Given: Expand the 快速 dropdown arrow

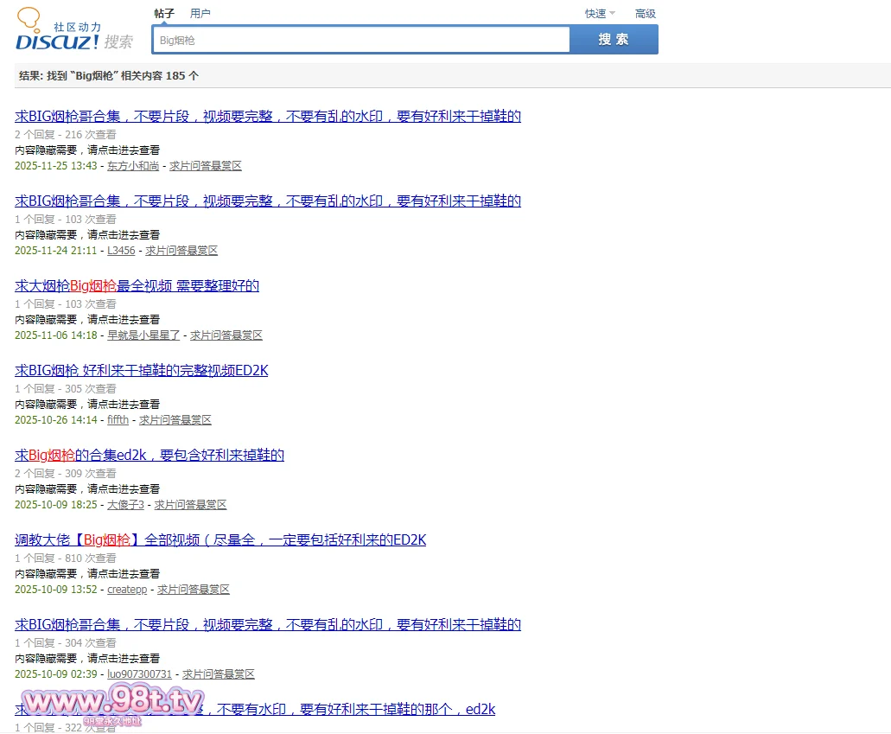Looking at the screenshot, I should click(x=612, y=13).
